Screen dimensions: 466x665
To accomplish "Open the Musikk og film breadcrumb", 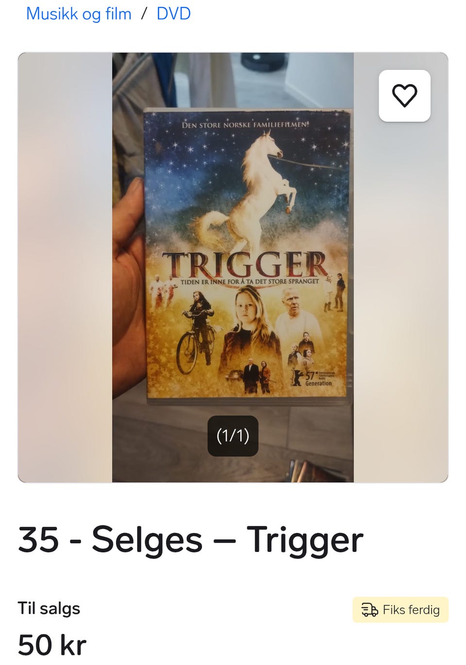I will [x=79, y=14].
